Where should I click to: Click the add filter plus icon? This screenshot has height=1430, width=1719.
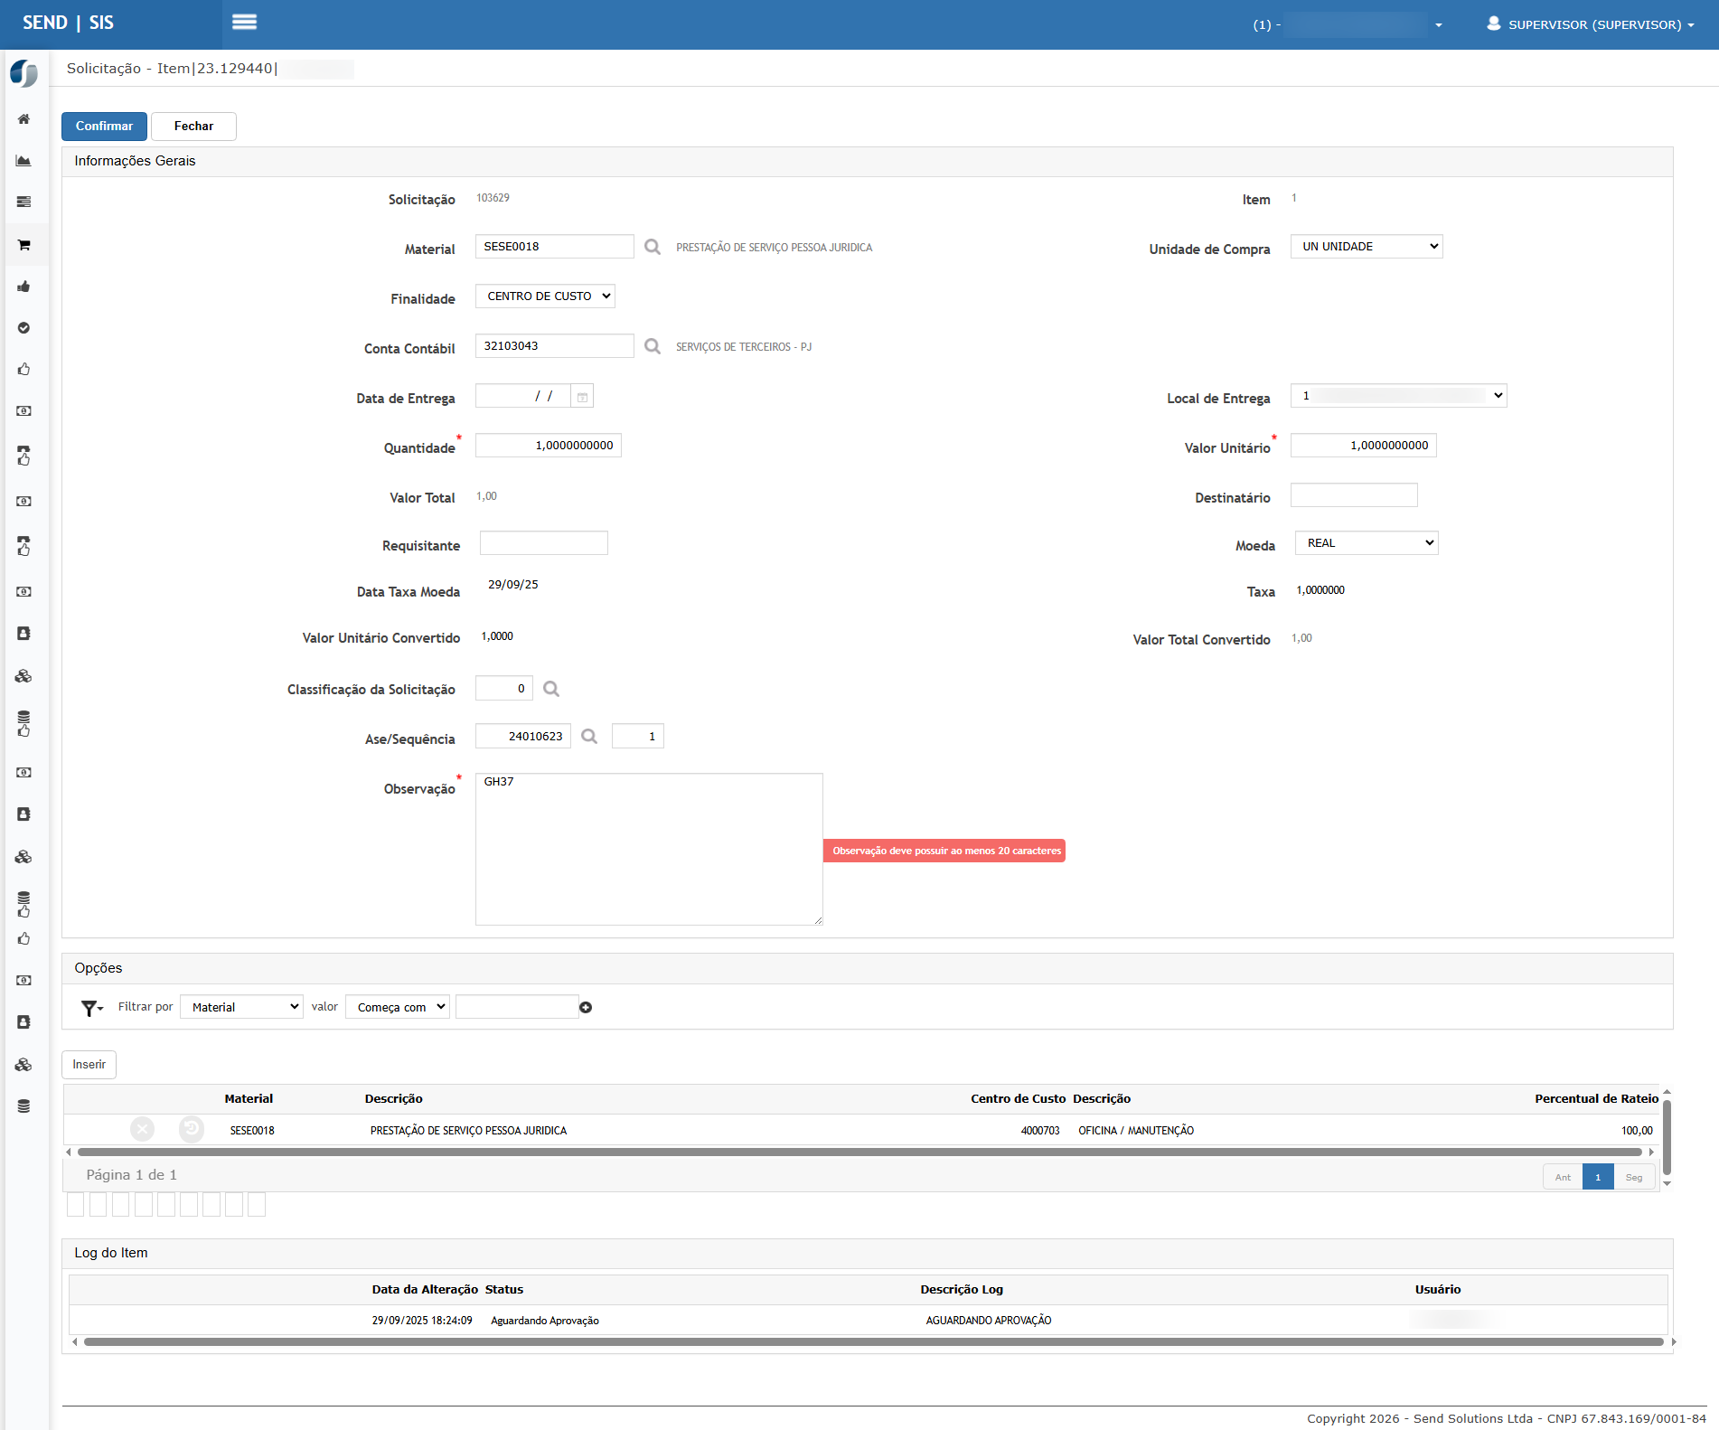coord(586,1008)
